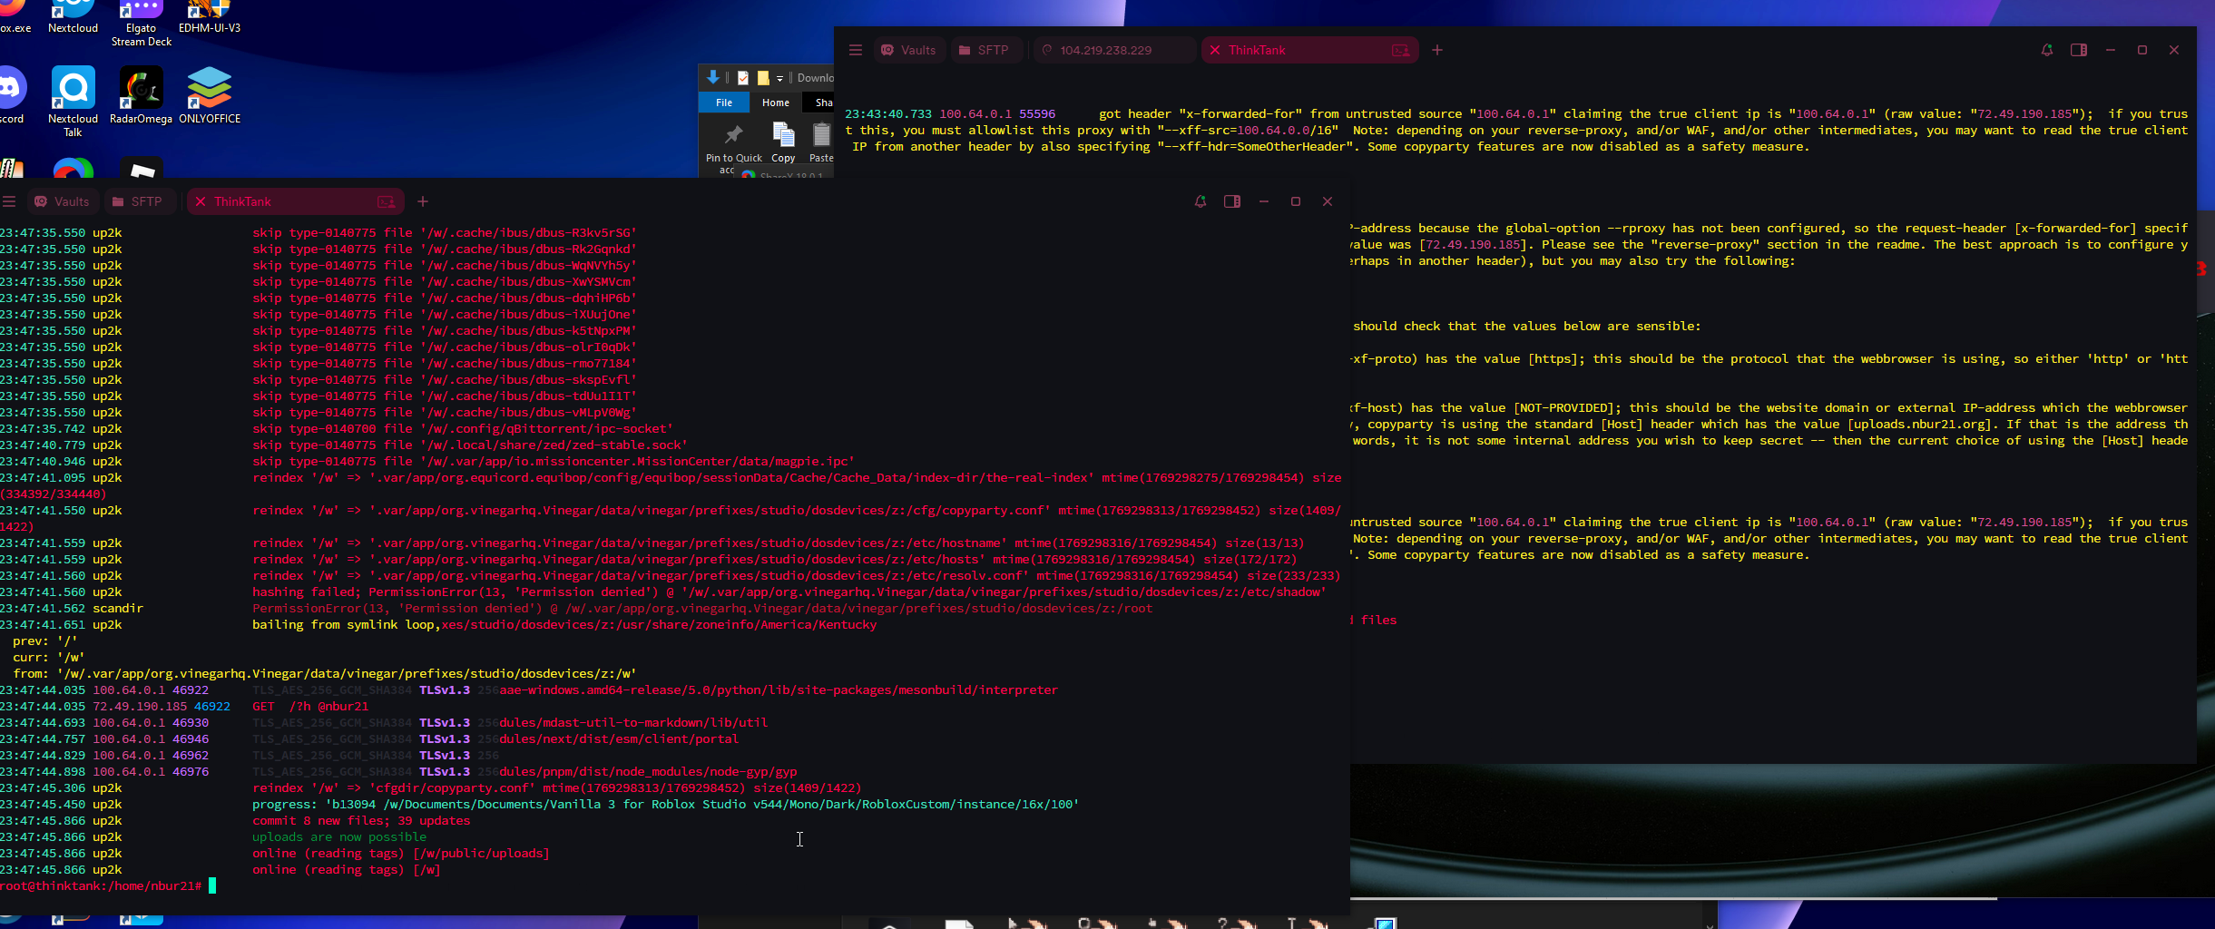The height and width of the screenshot is (929, 2215).
Task: Toggle the side panel in back Termius window
Action: tap(2078, 50)
